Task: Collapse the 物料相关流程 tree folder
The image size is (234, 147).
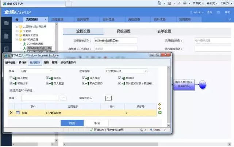Action: pos(16,40)
